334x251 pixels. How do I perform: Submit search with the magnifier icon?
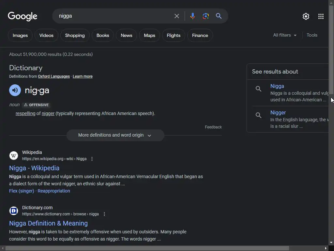[x=219, y=16]
